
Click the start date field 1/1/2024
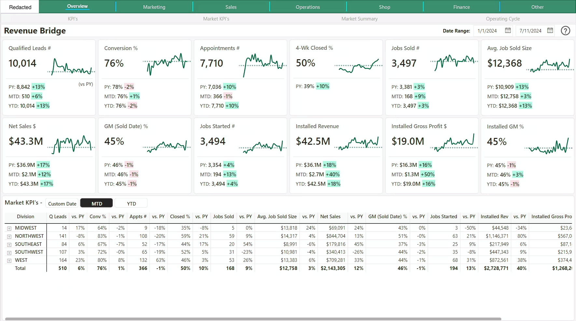click(487, 31)
